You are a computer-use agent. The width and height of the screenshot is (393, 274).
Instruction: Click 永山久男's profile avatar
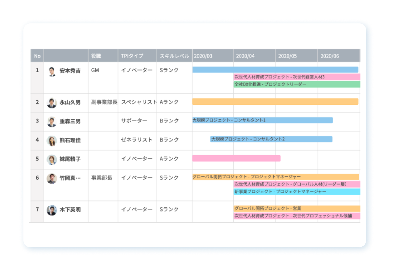tap(52, 103)
